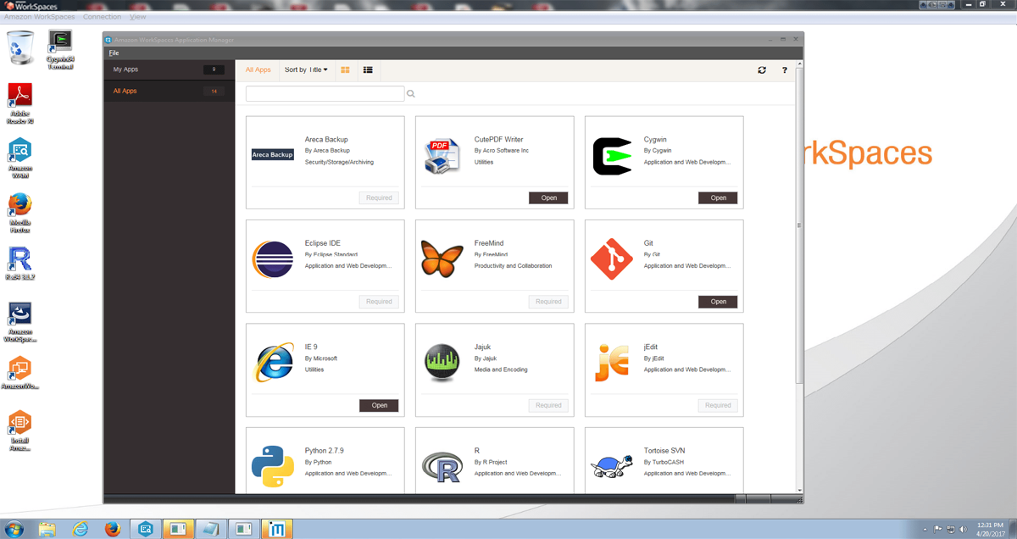Select the Eclipse IDE app icon
Image resolution: width=1017 pixels, height=539 pixels.
pyautogui.click(x=272, y=258)
